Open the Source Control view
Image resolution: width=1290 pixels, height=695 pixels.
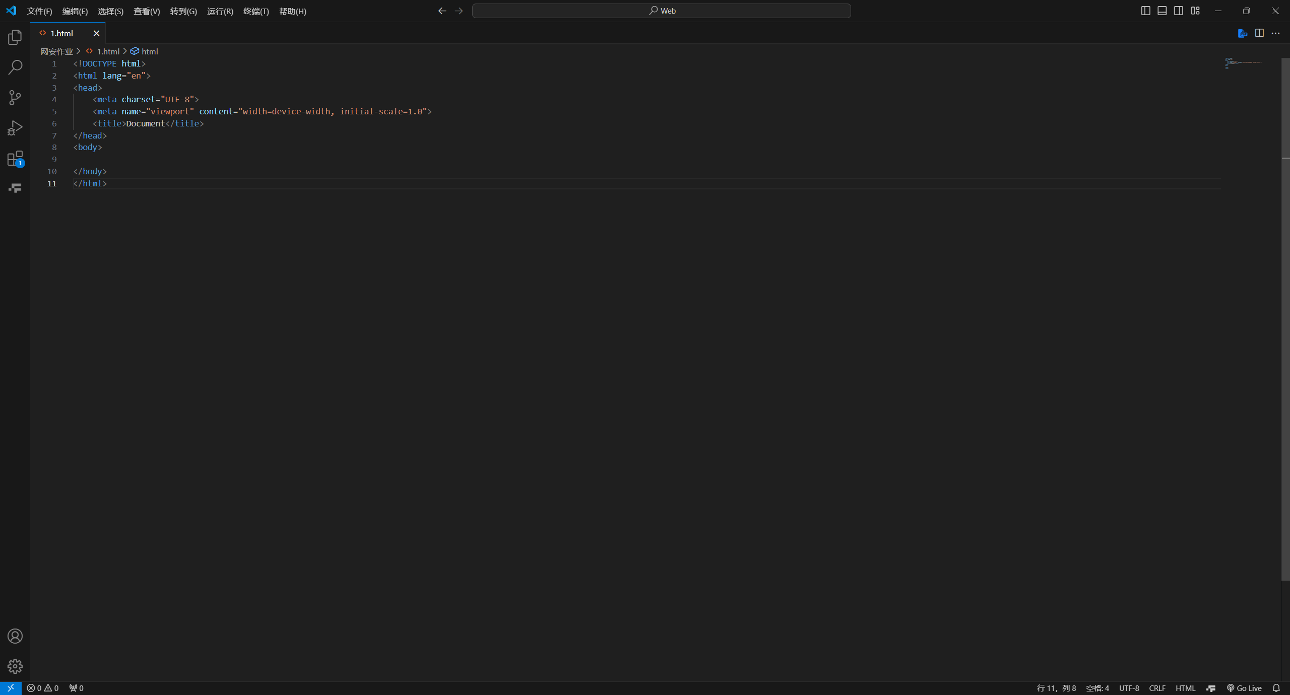click(15, 97)
